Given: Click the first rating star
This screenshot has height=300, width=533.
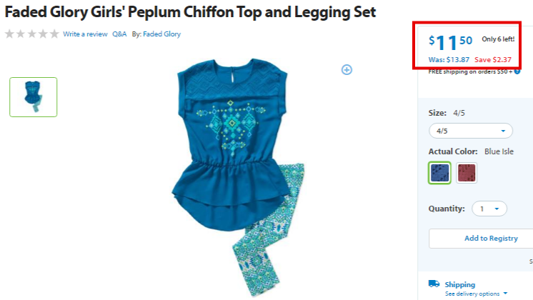Looking at the screenshot, I should pos(9,34).
